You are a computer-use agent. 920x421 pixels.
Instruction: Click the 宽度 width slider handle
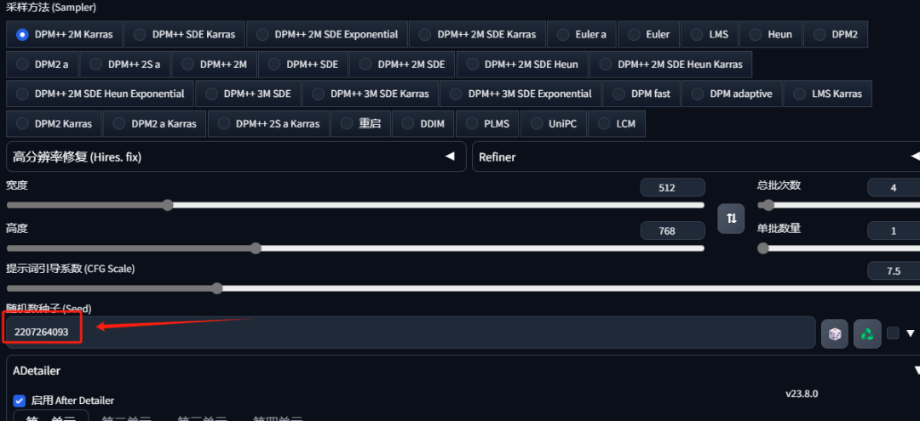(x=168, y=205)
